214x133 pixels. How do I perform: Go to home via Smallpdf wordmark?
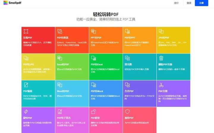[x=15, y=3]
